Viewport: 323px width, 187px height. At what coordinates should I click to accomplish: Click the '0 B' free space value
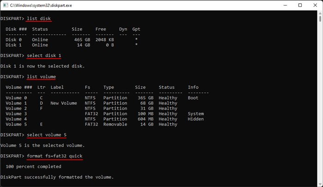tap(110, 45)
